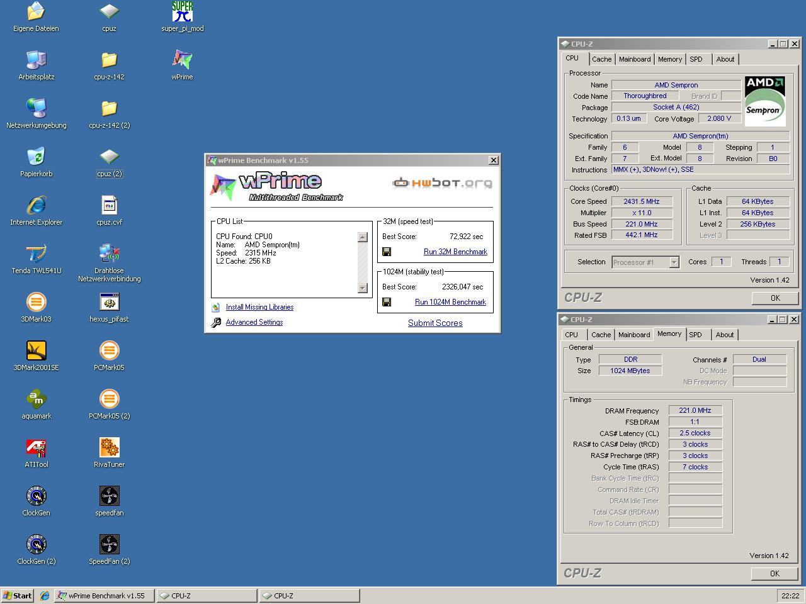This screenshot has height=604, width=806.
Task: Select the super_pi_mod desktop icon
Action: (x=182, y=17)
